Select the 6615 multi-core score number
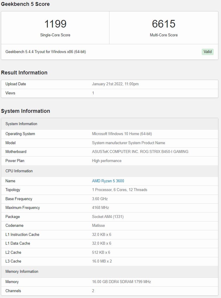This screenshot has width=221, height=298. (164, 24)
